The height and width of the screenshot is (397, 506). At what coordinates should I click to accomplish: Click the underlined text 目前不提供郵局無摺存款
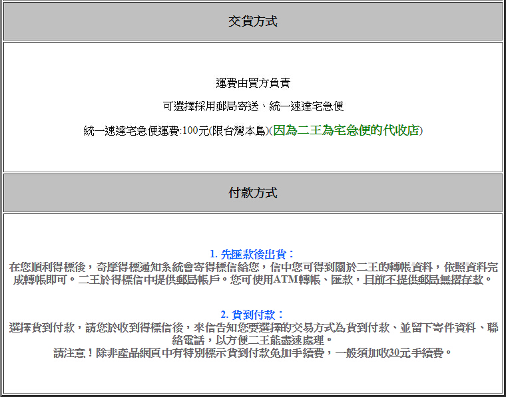pos(423,279)
